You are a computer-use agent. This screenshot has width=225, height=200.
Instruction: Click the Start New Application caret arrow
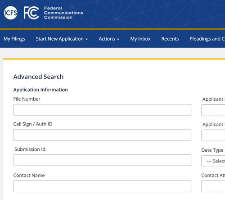tap(86, 39)
